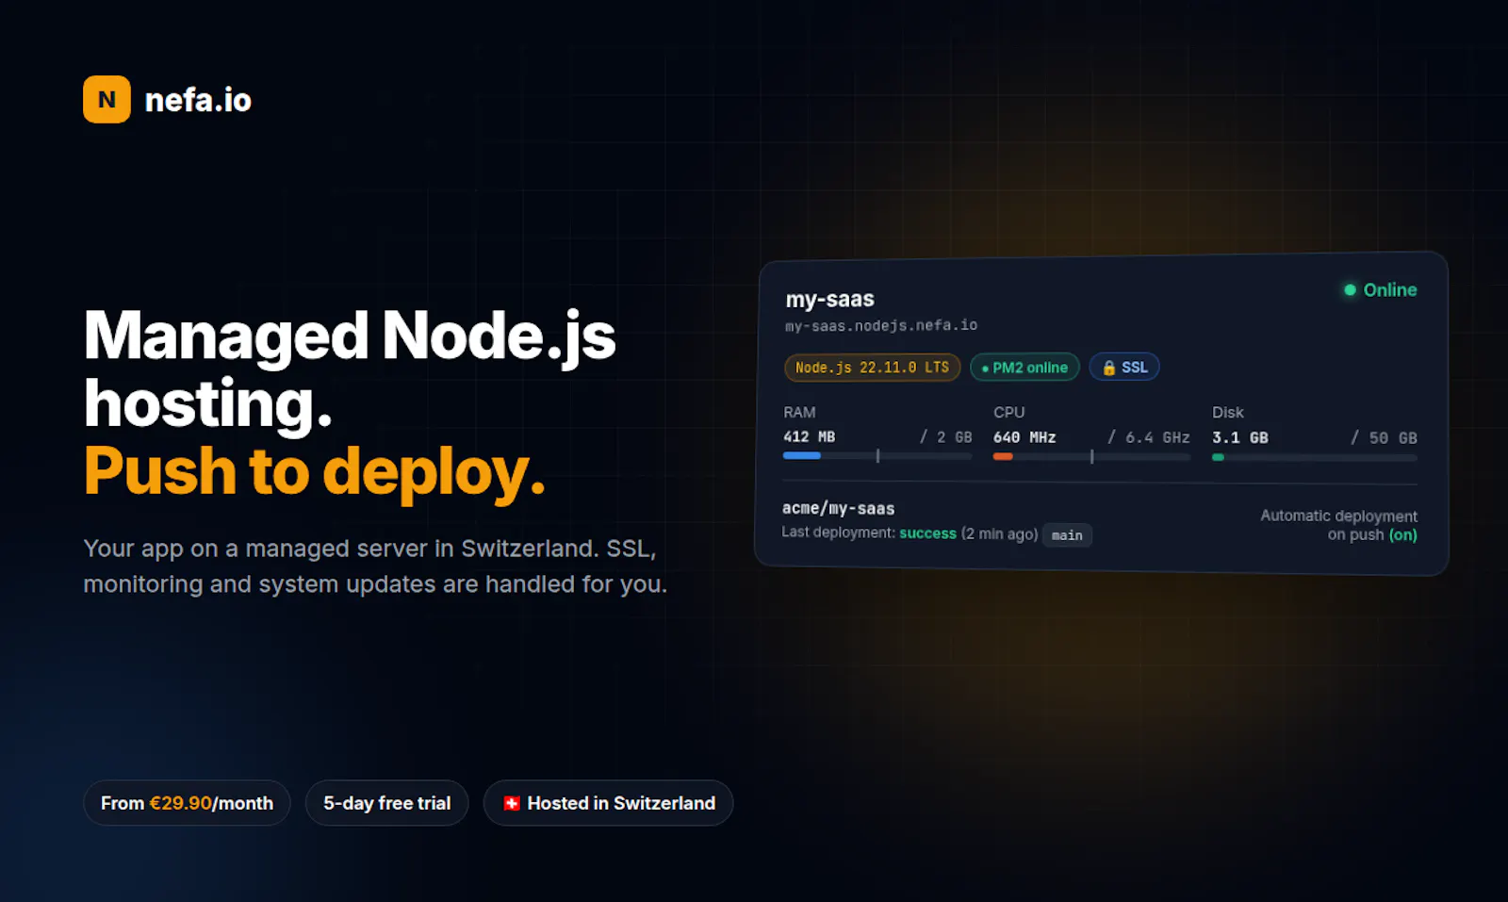The height and width of the screenshot is (902, 1508).
Task: Click the / 50 GB disk limit
Action: coord(1384,438)
